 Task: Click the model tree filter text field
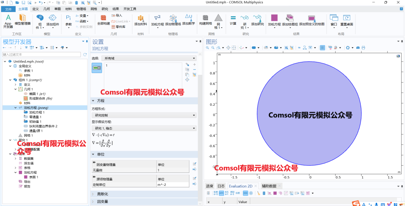[41, 55]
